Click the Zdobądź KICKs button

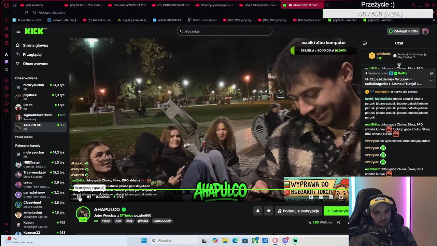(403, 31)
